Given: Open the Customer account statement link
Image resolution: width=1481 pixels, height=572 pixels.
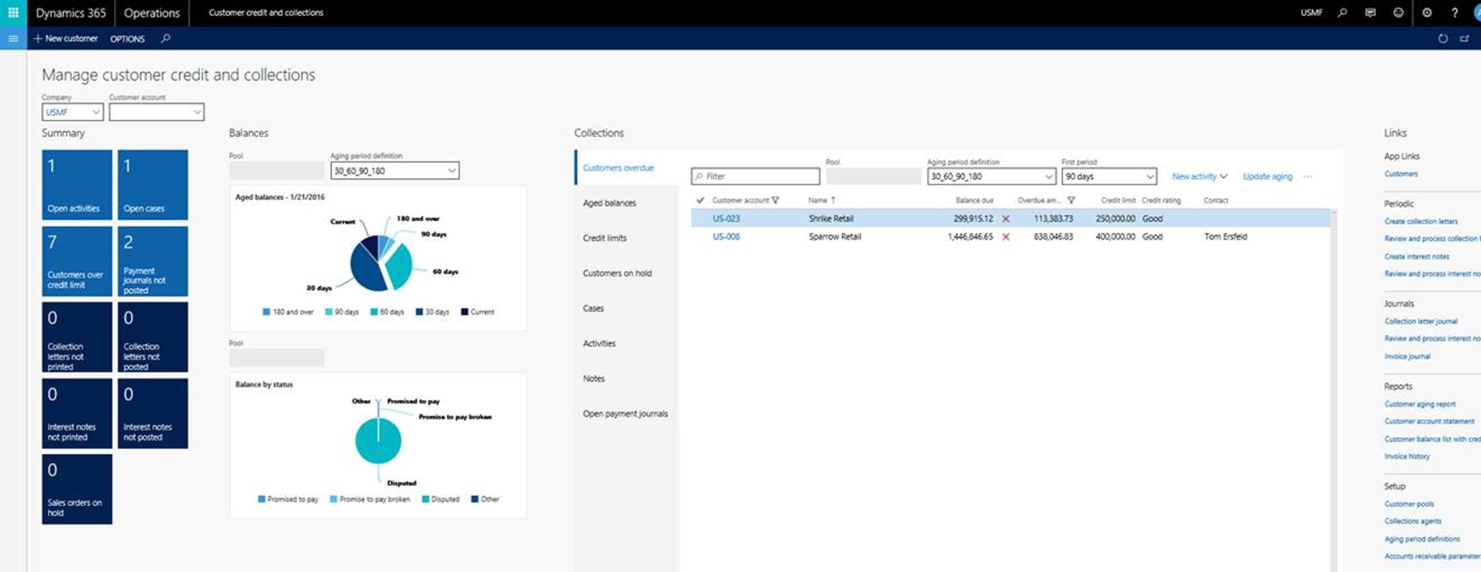Looking at the screenshot, I should 1429,421.
